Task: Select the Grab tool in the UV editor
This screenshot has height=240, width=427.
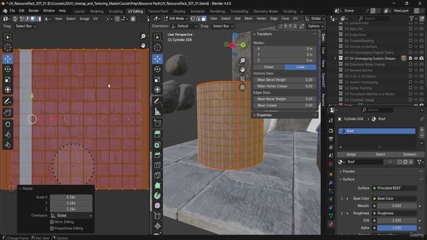Action: click(x=7, y=124)
